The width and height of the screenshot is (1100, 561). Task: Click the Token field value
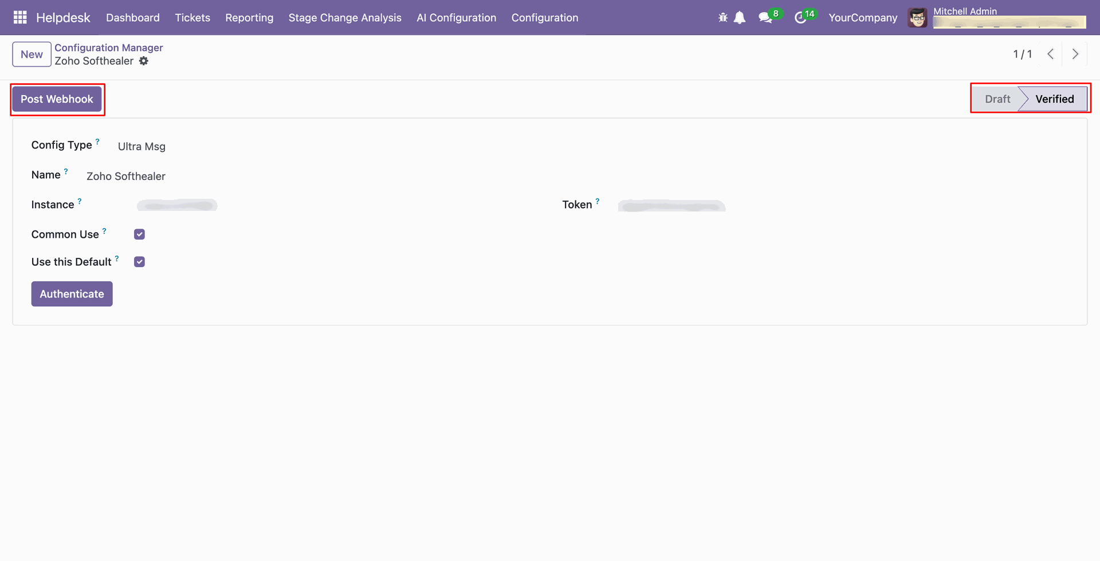click(x=671, y=206)
